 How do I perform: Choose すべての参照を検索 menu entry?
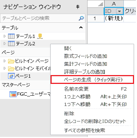point(92,130)
